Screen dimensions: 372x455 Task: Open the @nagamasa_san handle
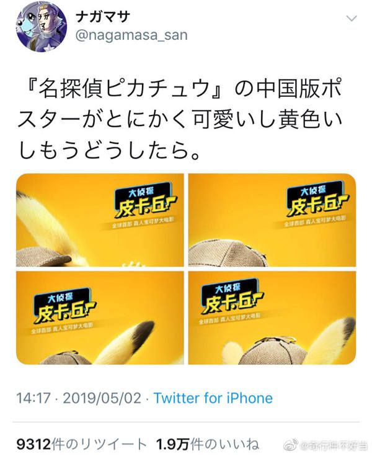click(x=131, y=35)
